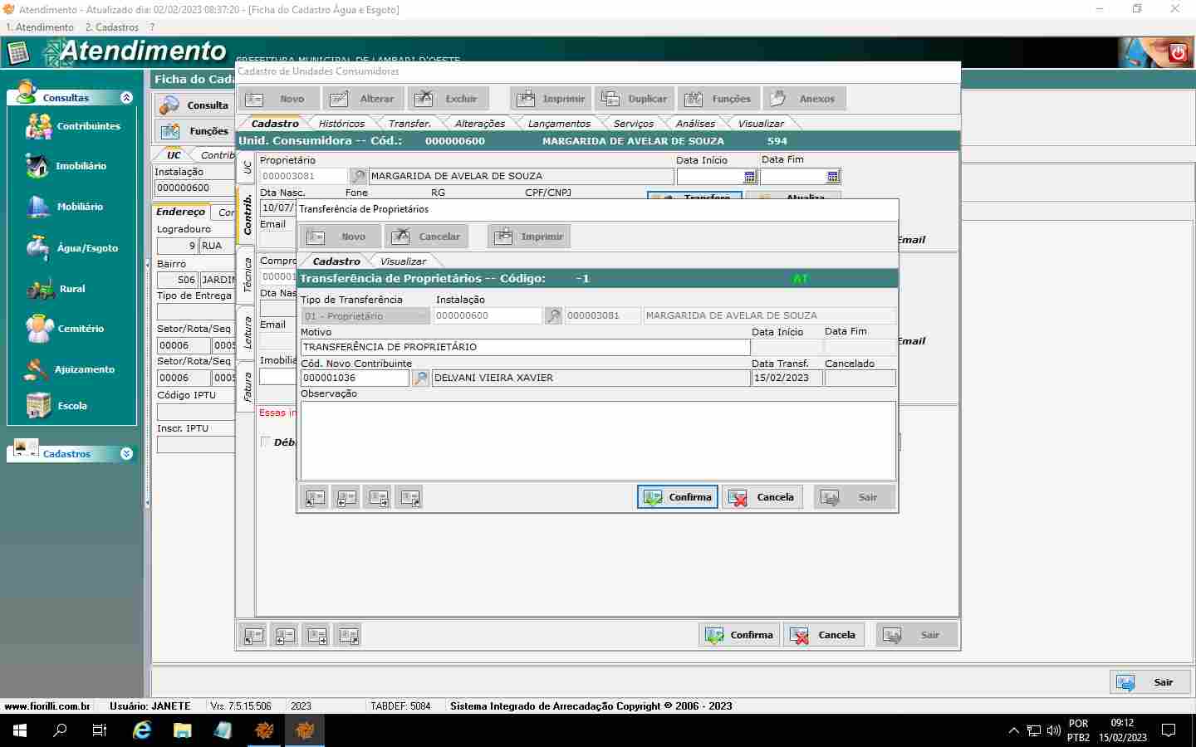Screen dimensions: 1196x747
Task: Expand the Cadastros panel
Action: (126, 454)
